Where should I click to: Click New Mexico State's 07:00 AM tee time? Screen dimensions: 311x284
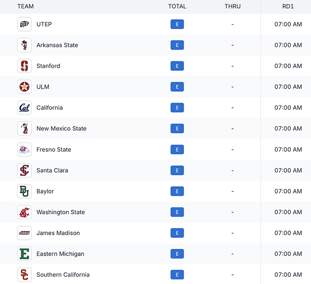point(288,129)
